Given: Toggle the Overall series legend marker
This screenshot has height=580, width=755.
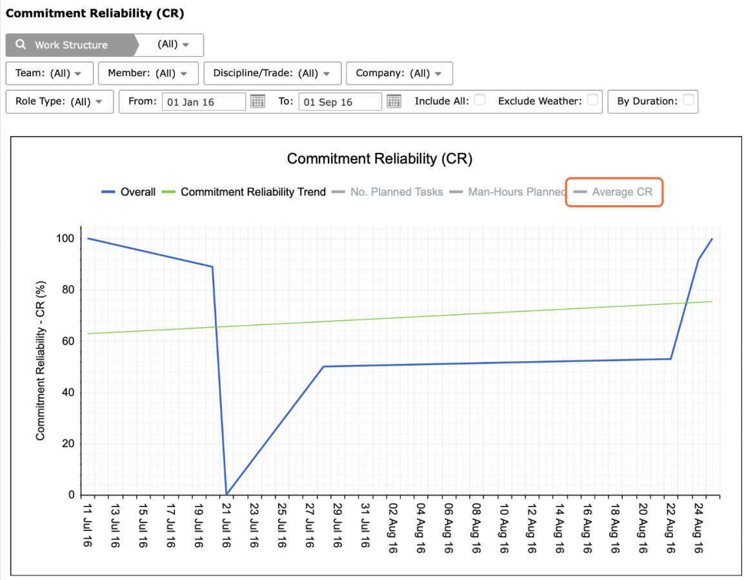Looking at the screenshot, I should 108,192.
